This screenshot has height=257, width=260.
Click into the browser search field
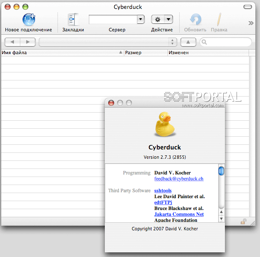coord(226,42)
